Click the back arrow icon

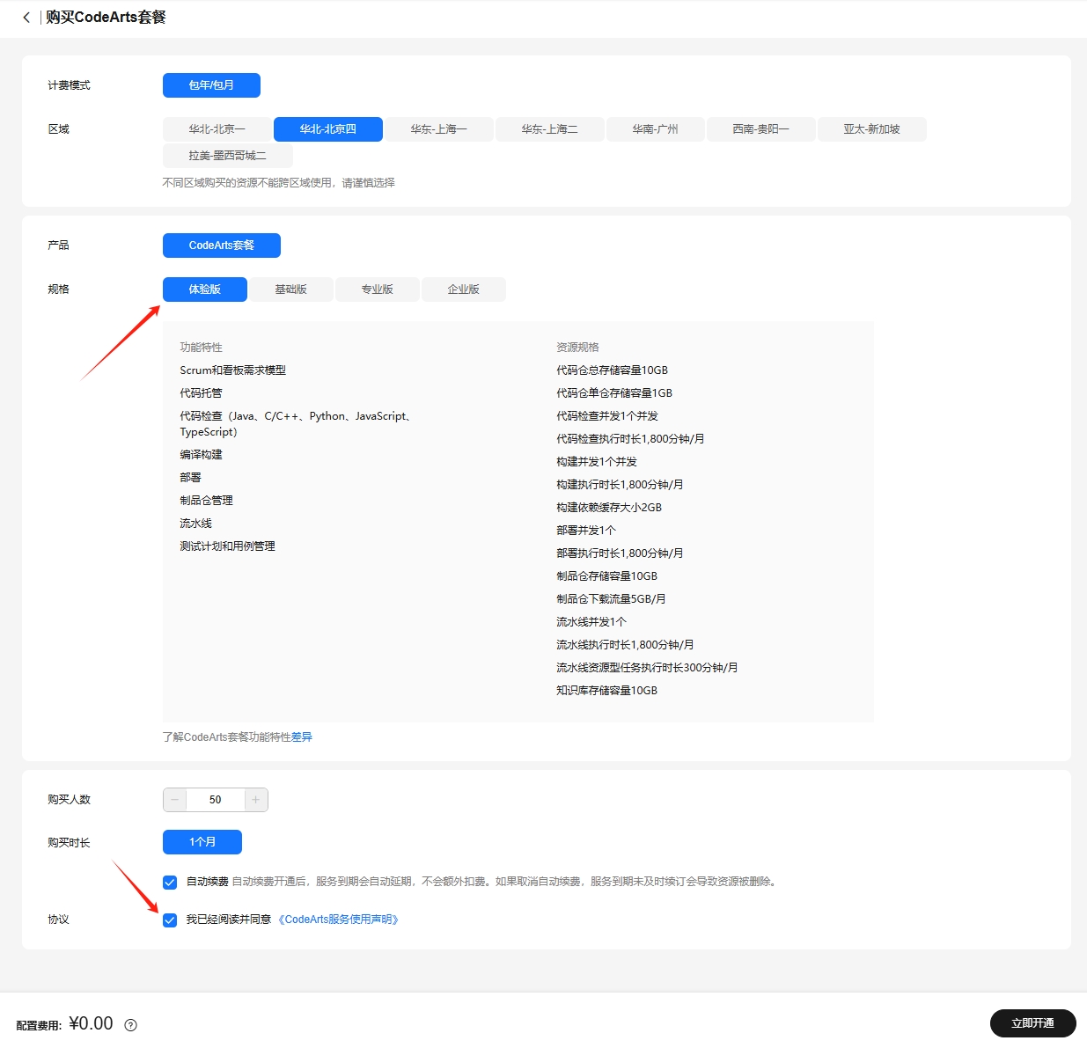pos(26,18)
